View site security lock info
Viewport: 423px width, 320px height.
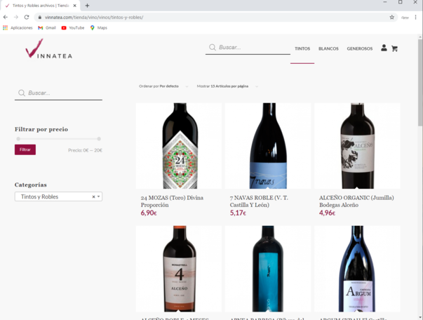(40, 18)
